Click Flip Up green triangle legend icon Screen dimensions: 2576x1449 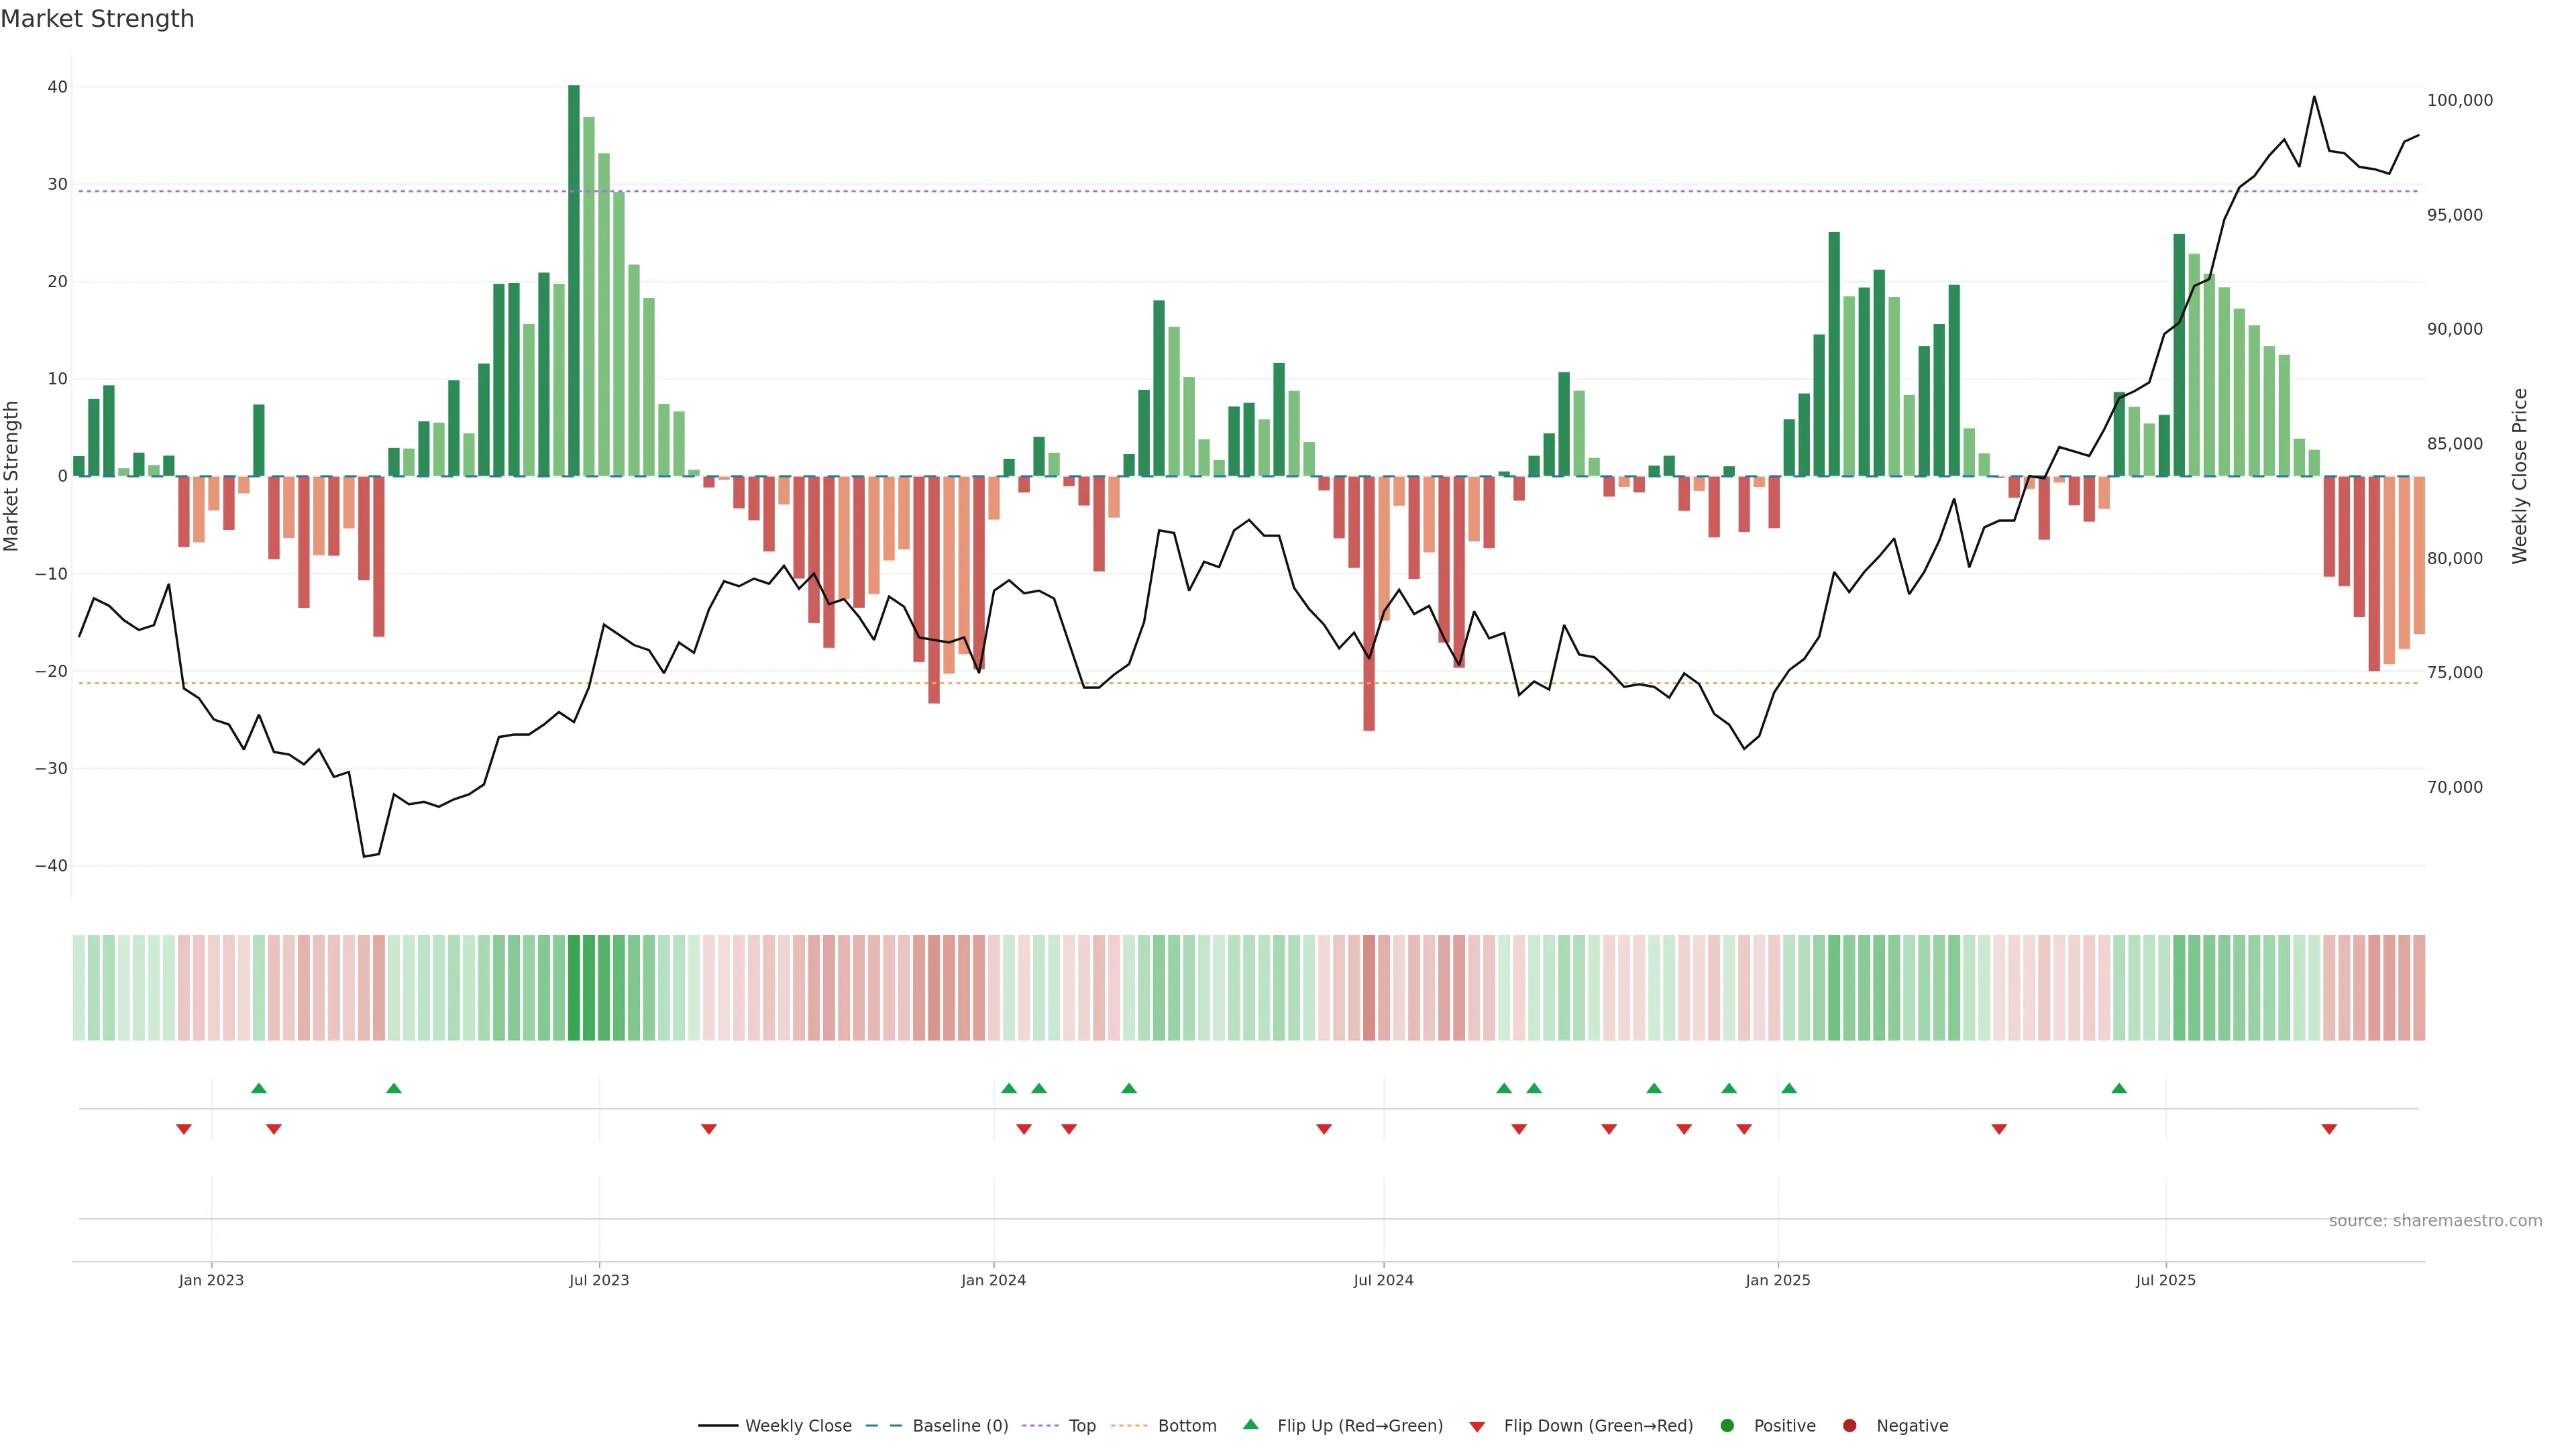point(1250,1424)
